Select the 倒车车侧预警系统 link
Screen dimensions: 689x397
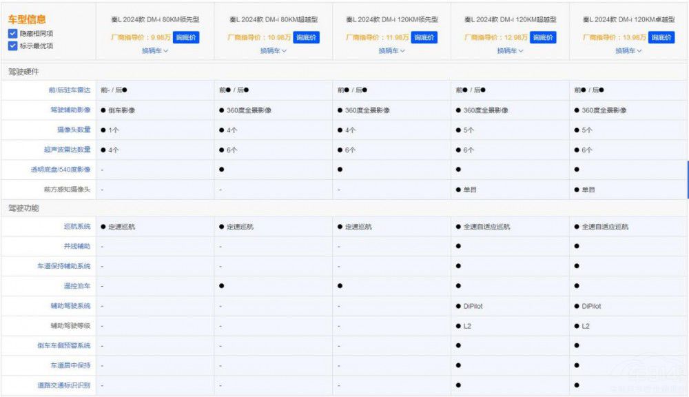coord(64,346)
